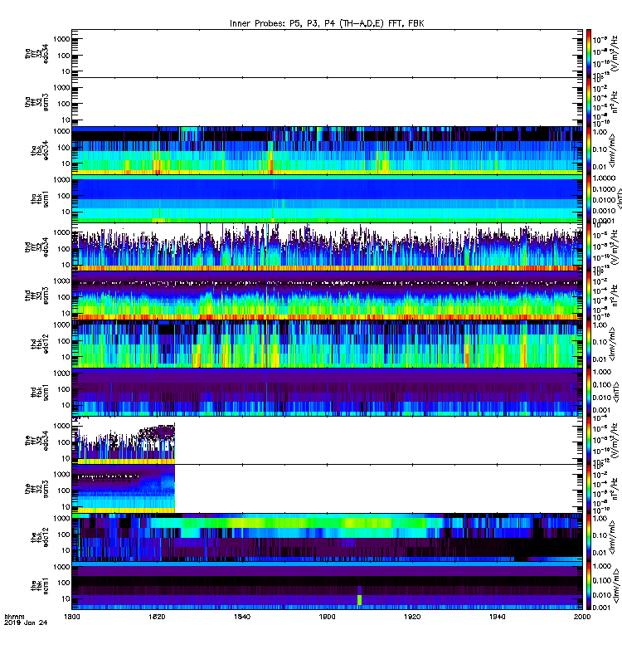Click the 1940 time tick label
Image resolution: width=622 pixels, height=664 pixels.
click(x=497, y=617)
